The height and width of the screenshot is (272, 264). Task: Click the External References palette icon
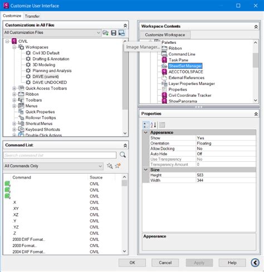164,77
